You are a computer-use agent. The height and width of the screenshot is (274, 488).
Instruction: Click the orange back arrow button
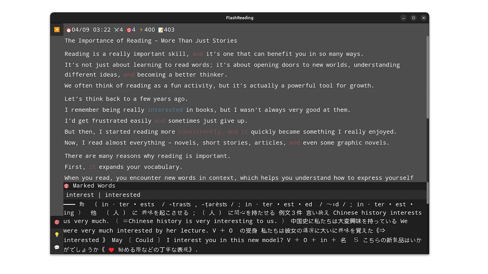tap(57, 30)
